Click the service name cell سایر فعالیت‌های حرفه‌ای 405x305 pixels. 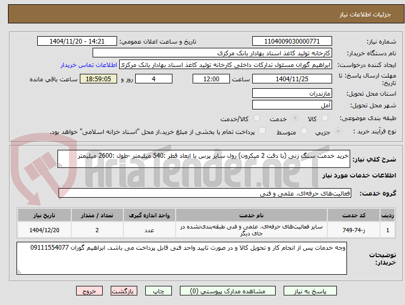click(251, 230)
